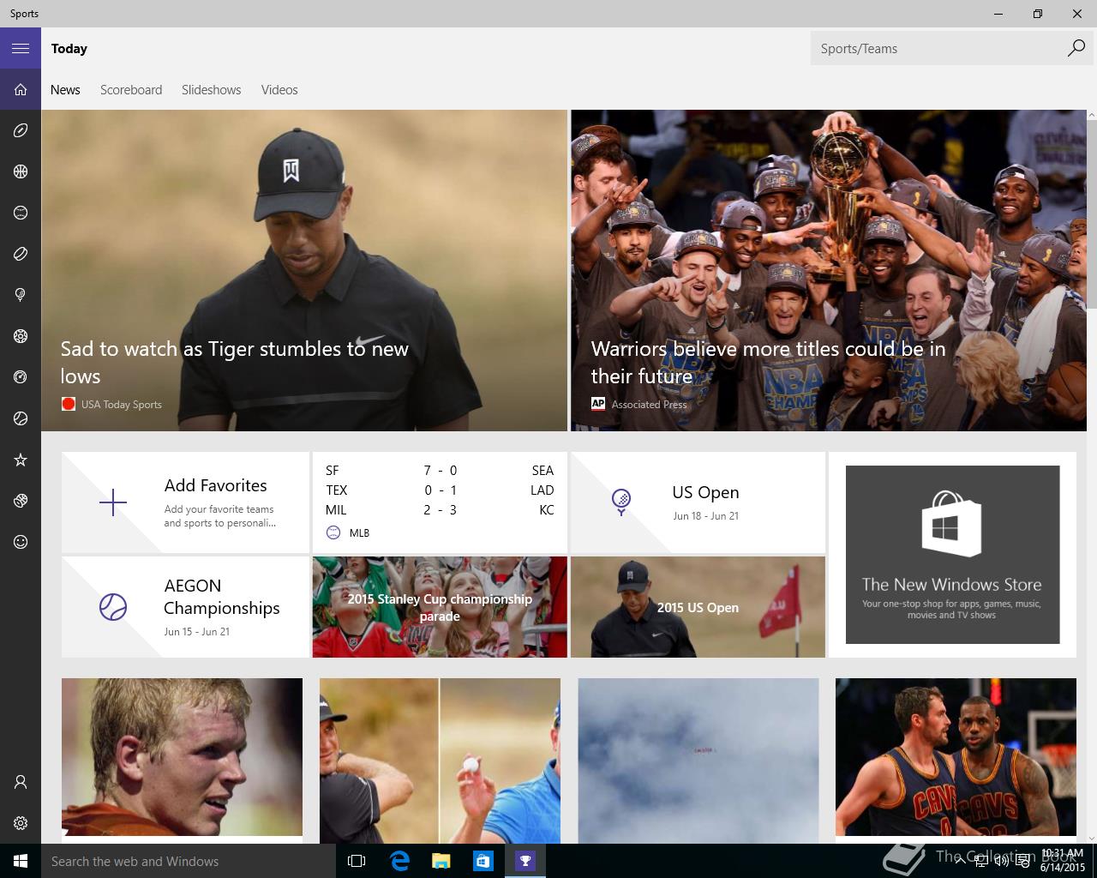Switch to the Slideshows tab

[211, 89]
